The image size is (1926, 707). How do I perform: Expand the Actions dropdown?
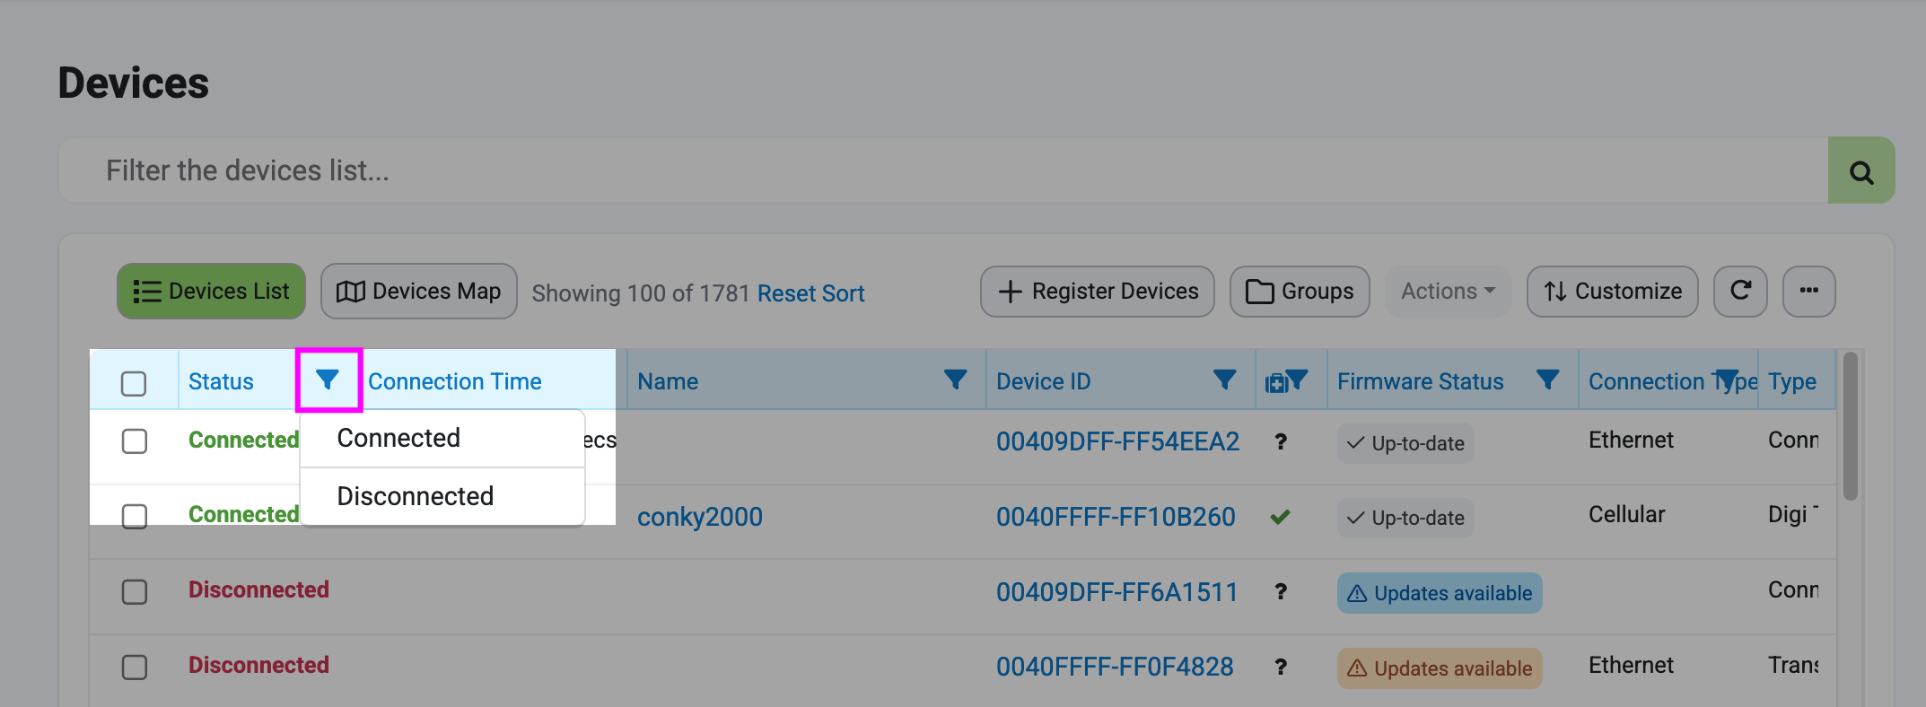pyautogui.click(x=1448, y=292)
